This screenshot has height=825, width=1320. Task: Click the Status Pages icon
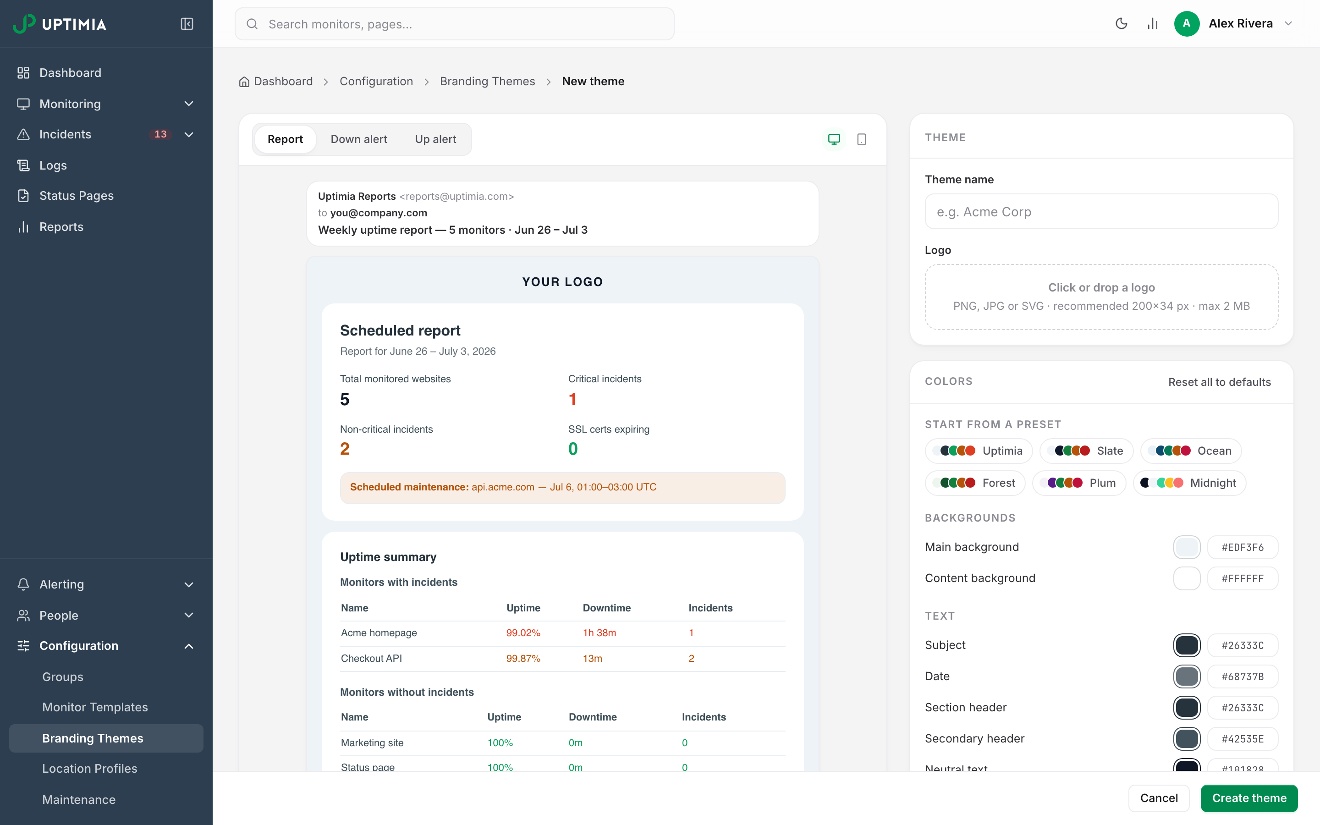[23, 195]
